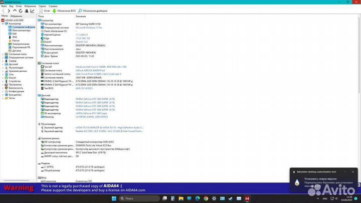Open the Файл menu
361x203 pixels.
click(x=4, y=6)
